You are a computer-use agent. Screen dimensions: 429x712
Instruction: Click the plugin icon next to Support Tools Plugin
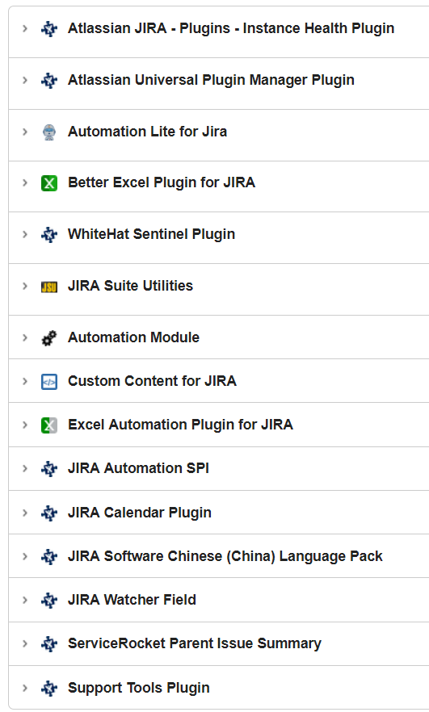pyautogui.click(x=49, y=689)
